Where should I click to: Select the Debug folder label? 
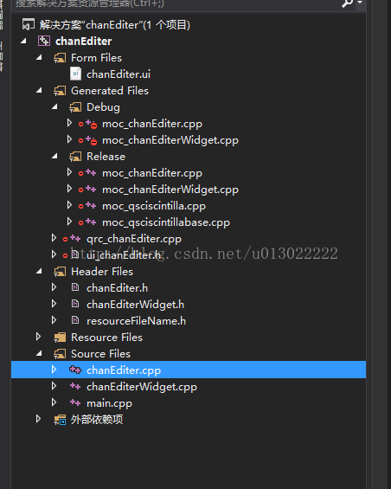pos(103,107)
